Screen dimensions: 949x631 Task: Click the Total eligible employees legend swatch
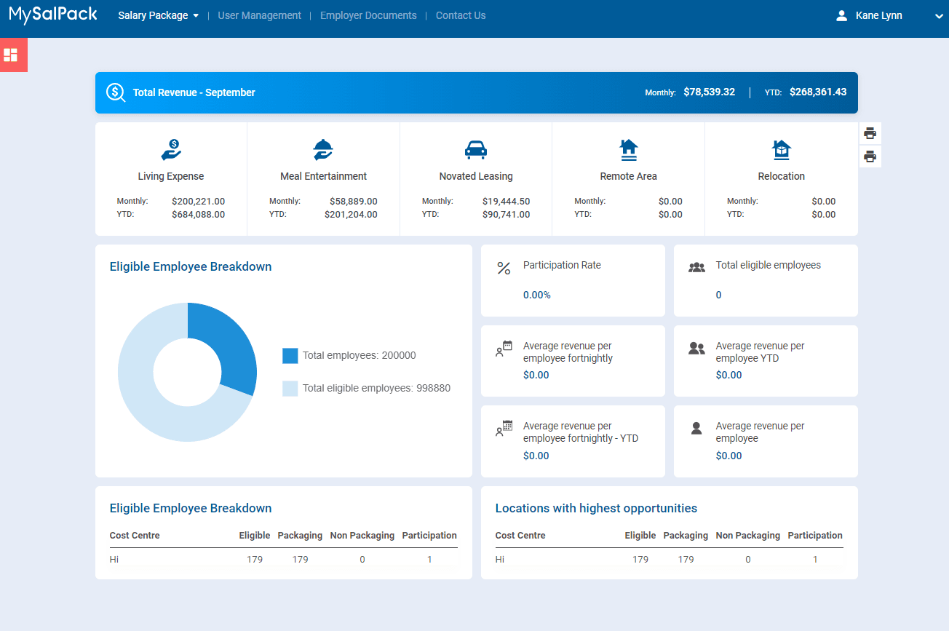(x=290, y=389)
